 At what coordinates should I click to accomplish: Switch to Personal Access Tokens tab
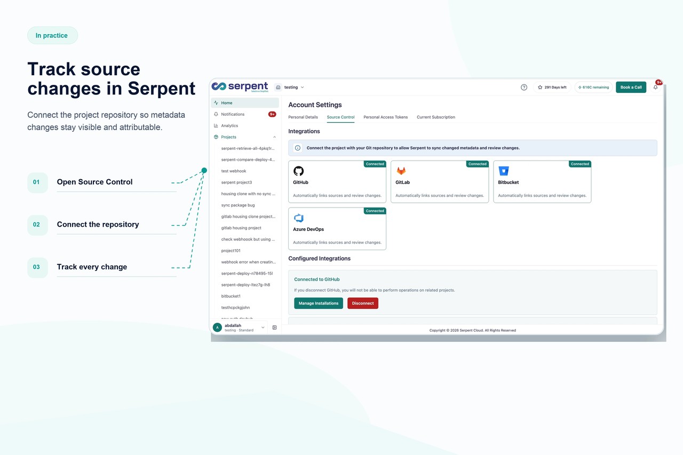click(385, 117)
